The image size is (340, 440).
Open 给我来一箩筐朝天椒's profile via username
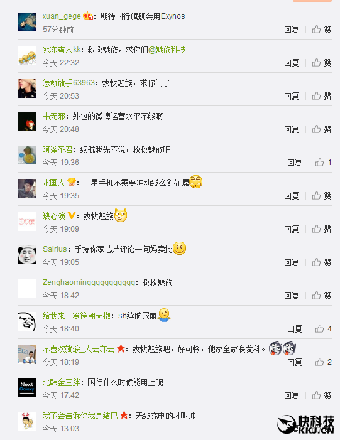(77, 316)
